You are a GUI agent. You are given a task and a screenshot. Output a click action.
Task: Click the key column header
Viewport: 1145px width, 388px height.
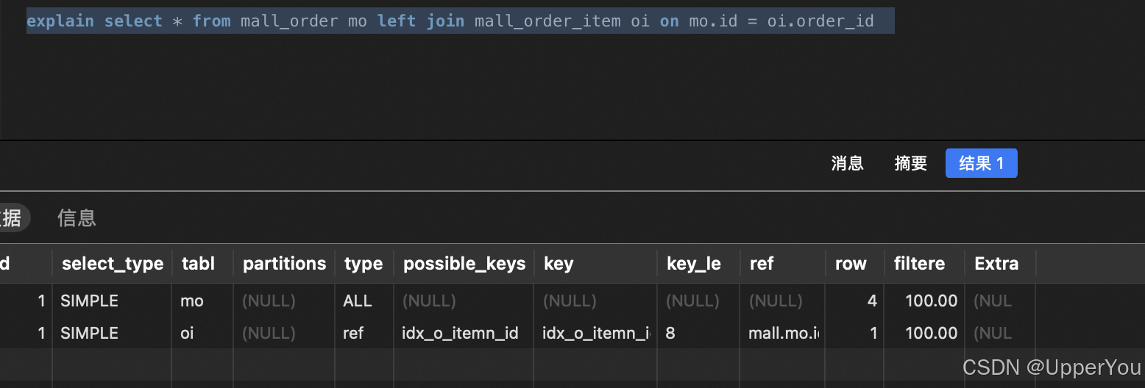595,264
